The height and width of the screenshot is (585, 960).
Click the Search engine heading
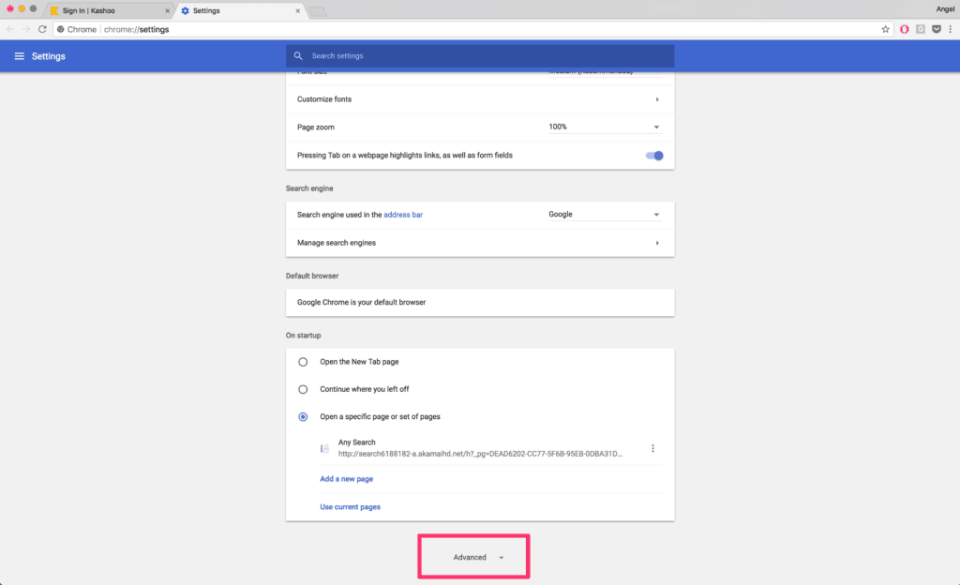[x=309, y=188]
